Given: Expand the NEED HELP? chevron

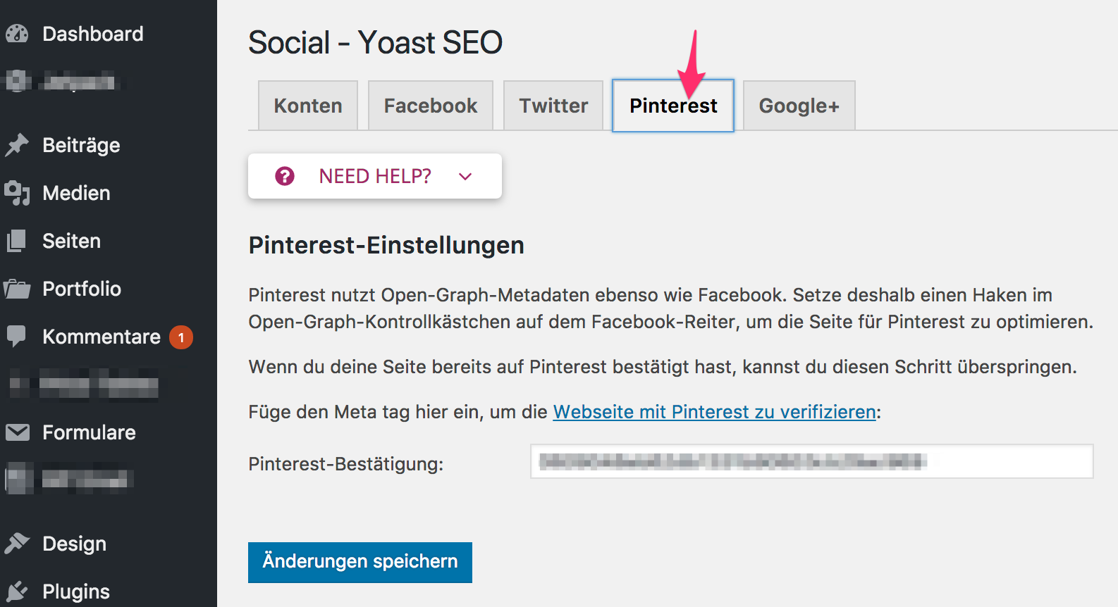Looking at the screenshot, I should click(x=465, y=176).
